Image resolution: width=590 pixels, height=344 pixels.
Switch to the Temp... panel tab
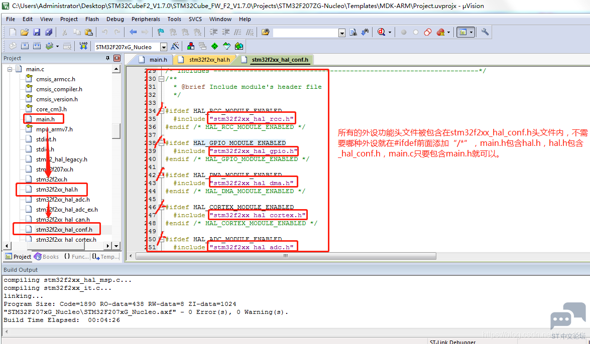pos(106,257)
